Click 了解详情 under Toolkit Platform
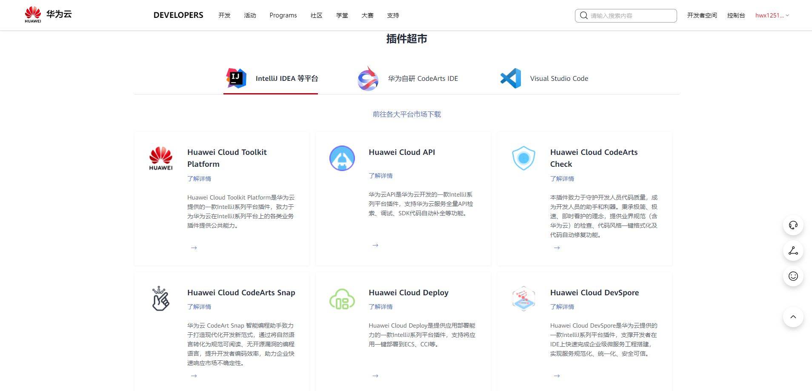The height and width of the screenshot is (391, 812). [x=199, y=179]
